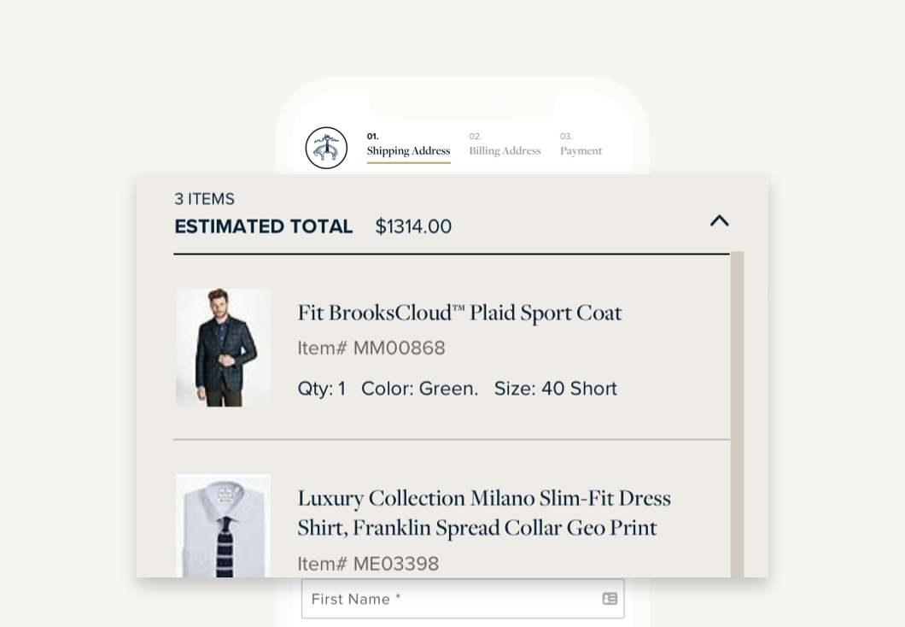
Task: Click the order summary vertical scrollbar
Action: pyautogui.click(x=737, y=414)
